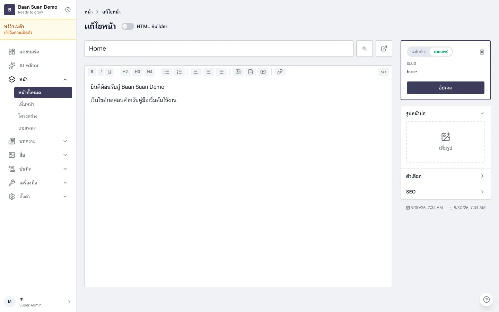Viewport: 499px width, 312px height.
Task: Set page status to เผยแพร่
Action: (x=441, y=52)
